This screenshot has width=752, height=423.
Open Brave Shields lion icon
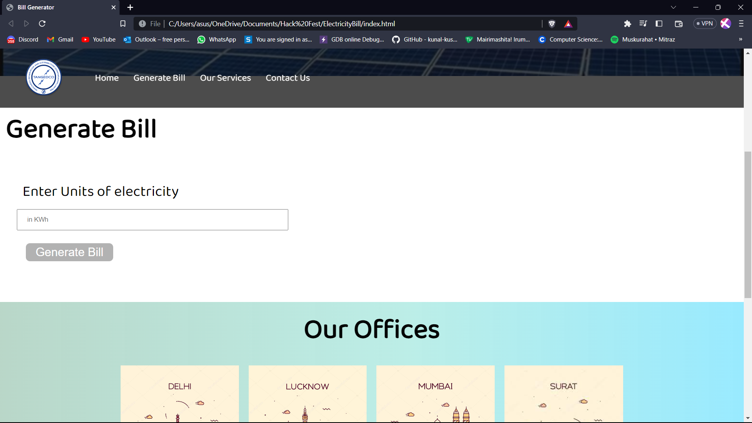coord(552,24)
